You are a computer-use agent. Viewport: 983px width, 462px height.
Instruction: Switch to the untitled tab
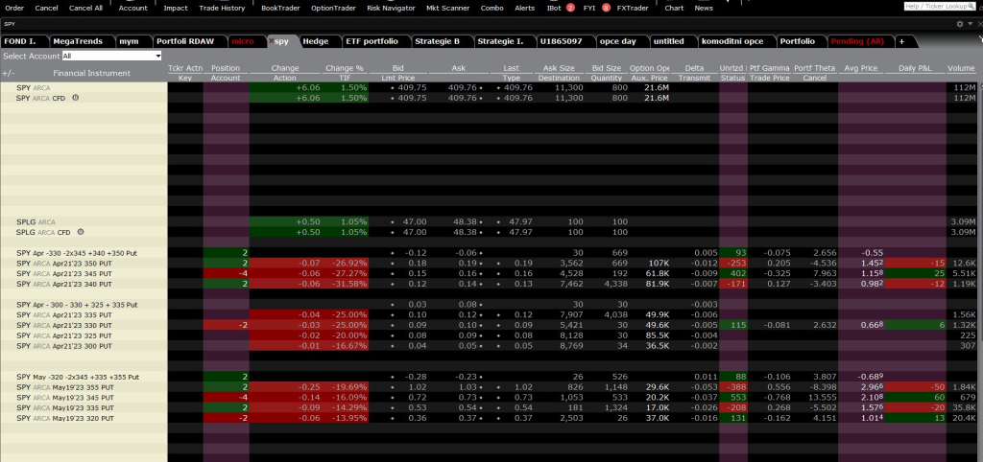pos(669,41)
